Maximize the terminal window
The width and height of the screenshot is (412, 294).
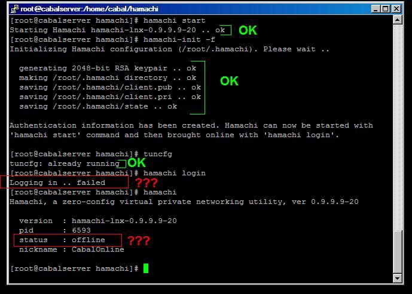pyautogui.click(x=386, y=9)
